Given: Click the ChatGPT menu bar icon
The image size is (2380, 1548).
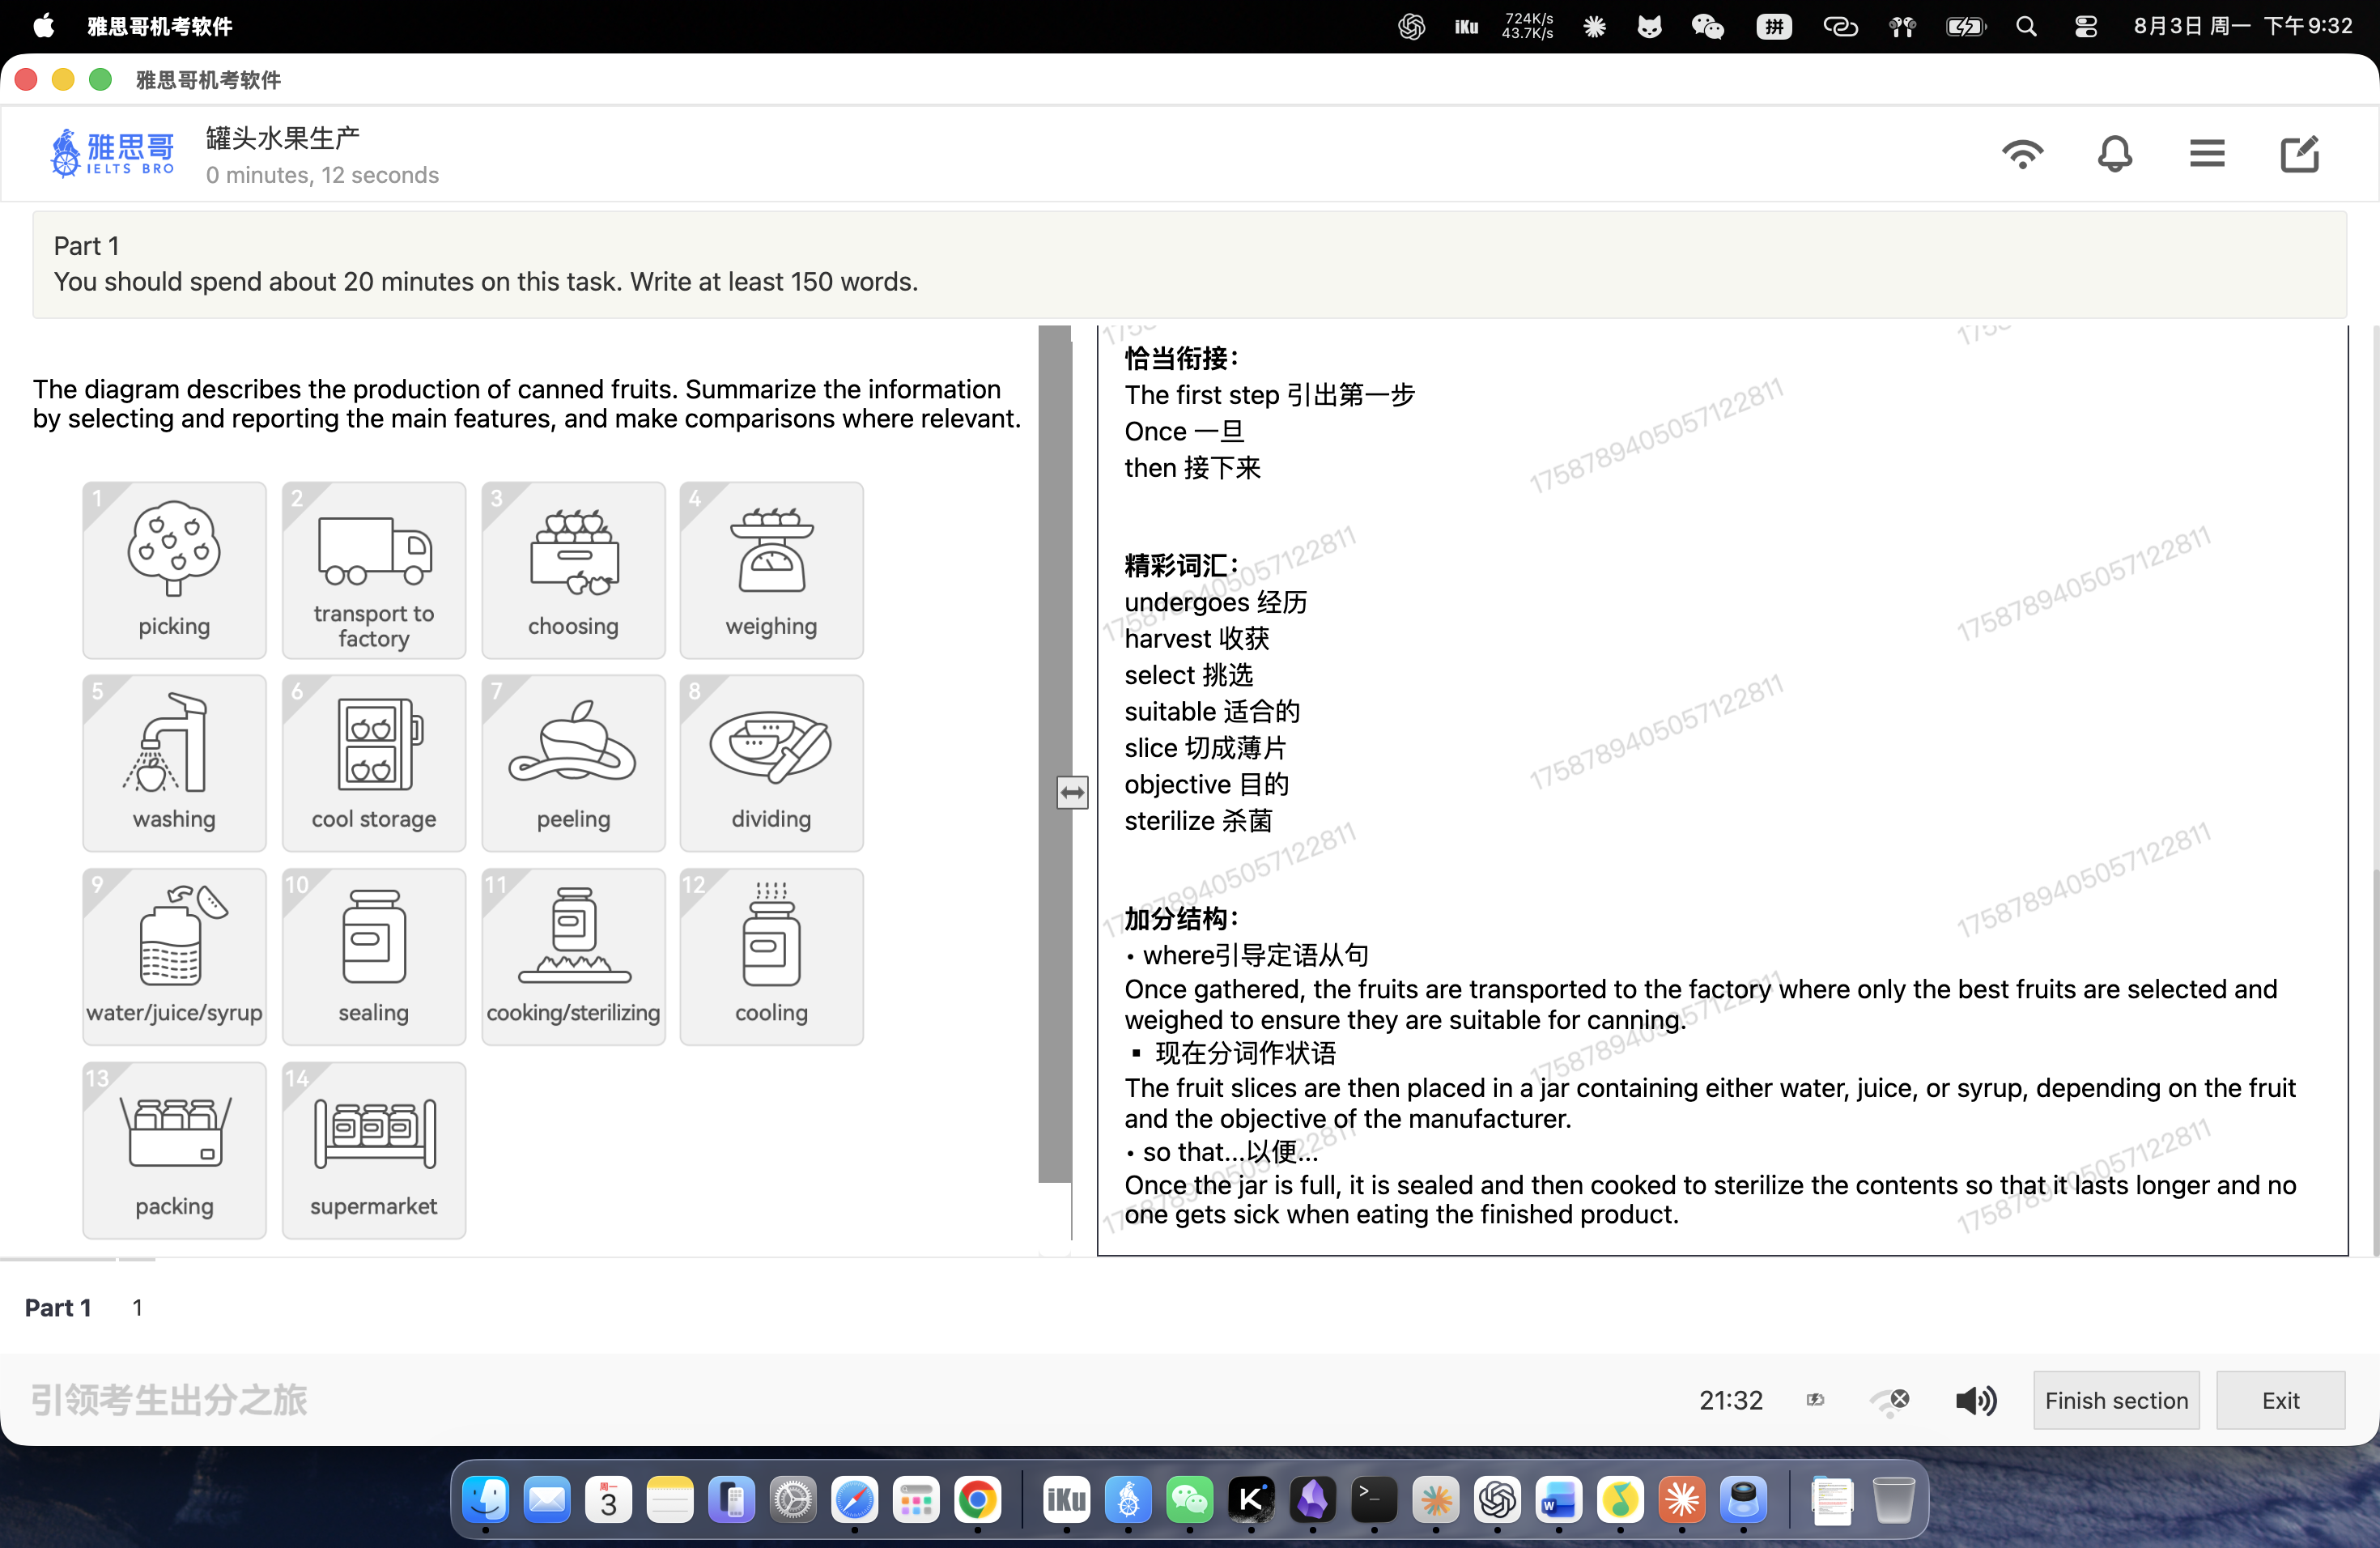Looking at the screenshot, I should pos(1411,26).
